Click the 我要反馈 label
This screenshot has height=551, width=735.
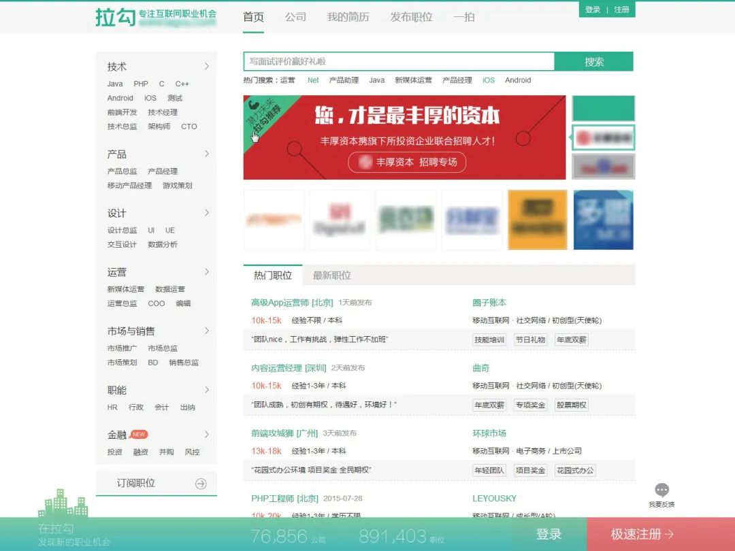click(x=661, y=505)
